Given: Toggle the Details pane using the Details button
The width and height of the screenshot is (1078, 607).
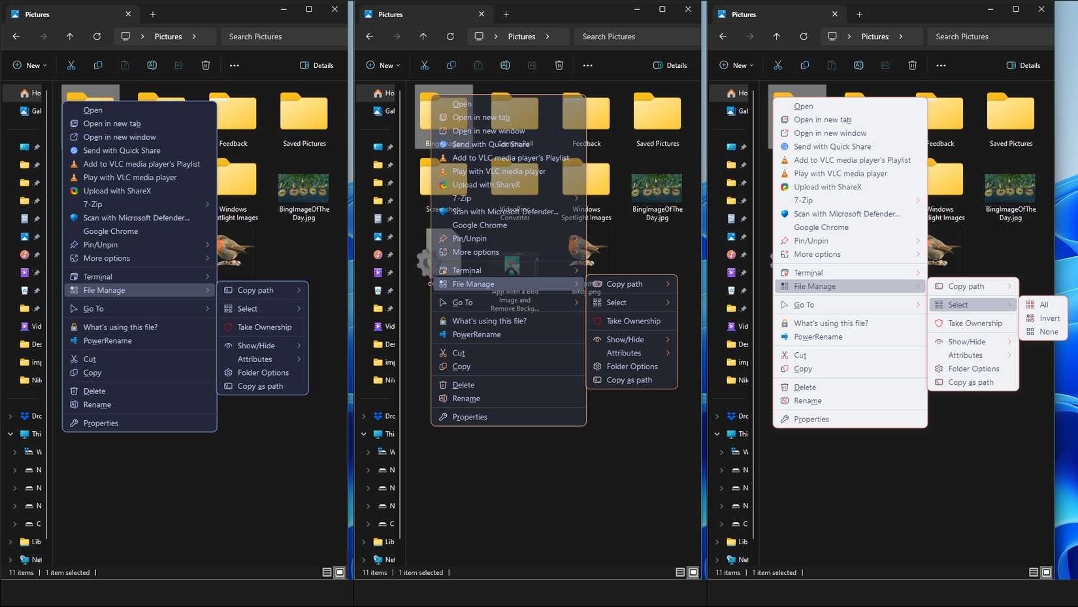Looking at the screenshot, I should pos(318,65).
